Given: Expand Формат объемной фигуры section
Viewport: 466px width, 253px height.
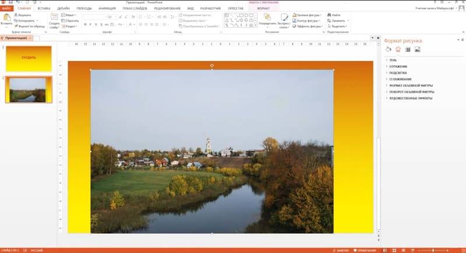Looking at the screenshot, I should (x=411, y=85).
